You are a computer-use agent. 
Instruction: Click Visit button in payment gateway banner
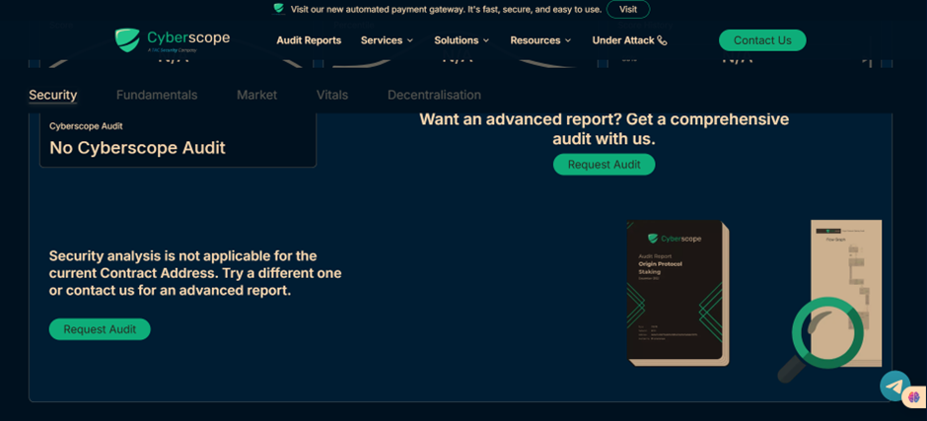tap(628, 10)
